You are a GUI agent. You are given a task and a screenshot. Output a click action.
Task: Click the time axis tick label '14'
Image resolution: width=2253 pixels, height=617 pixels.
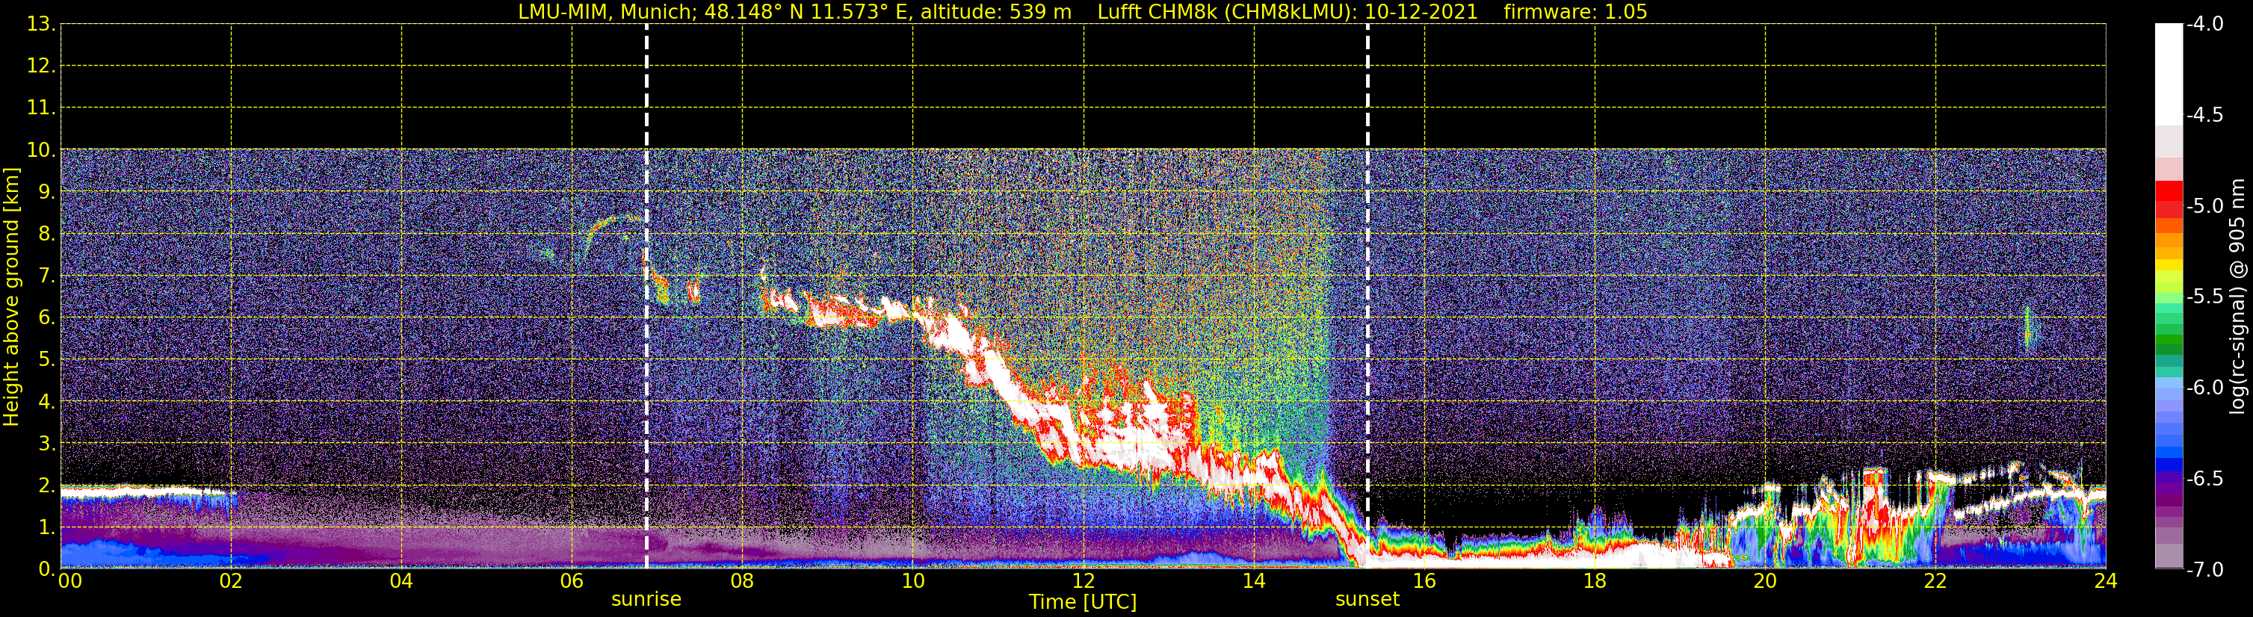click(1254, 582)
